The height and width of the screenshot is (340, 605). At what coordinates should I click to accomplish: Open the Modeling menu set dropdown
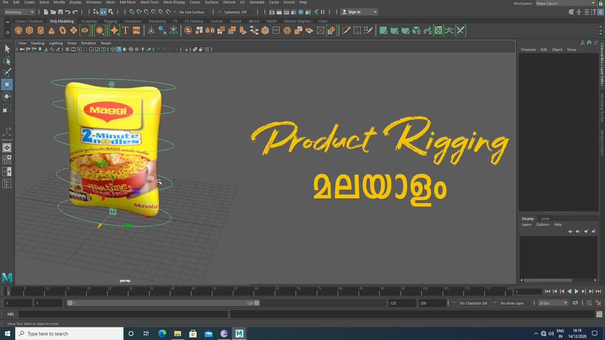(x=19, y=12)
